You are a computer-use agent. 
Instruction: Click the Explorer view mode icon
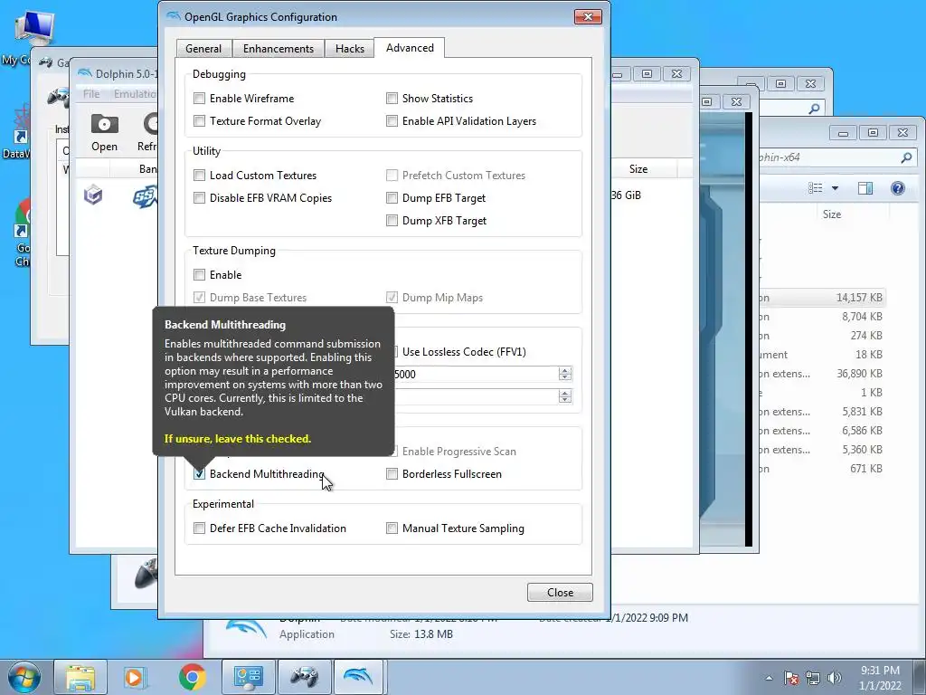[x=816, y=188]
